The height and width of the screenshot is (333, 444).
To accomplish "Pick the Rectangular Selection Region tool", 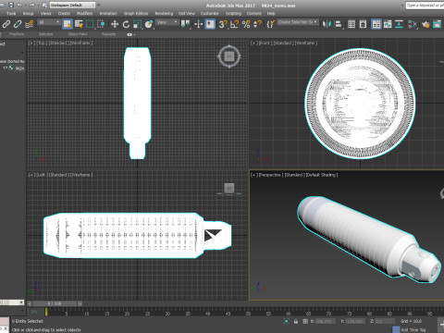I will pyautogui.click(x=90, y=24).
